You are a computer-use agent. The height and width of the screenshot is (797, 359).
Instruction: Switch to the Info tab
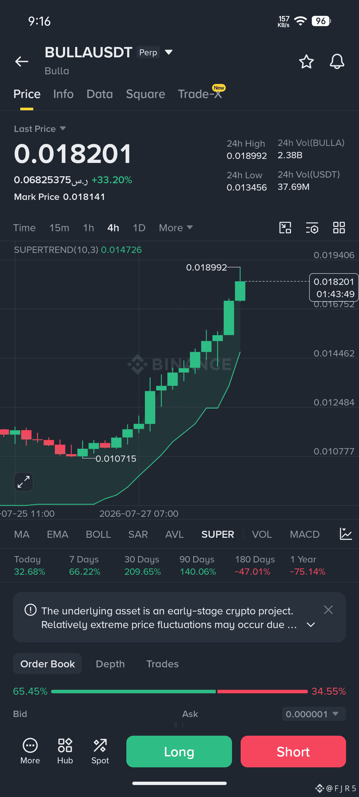[63, 94]
